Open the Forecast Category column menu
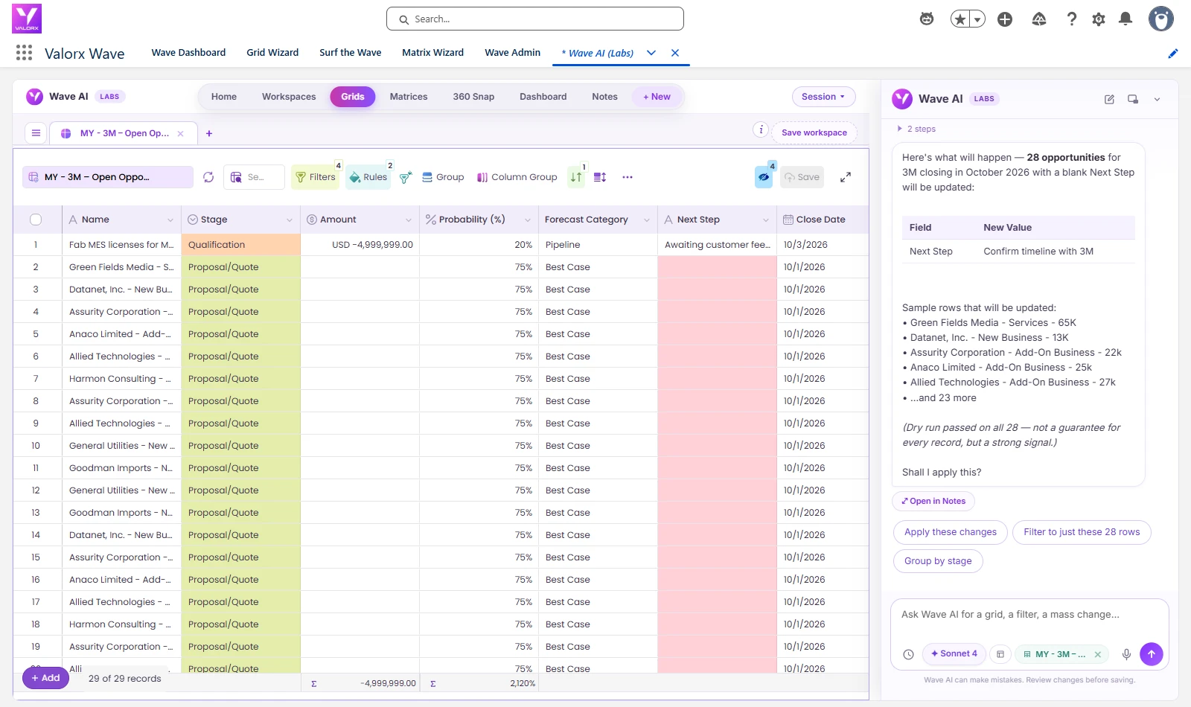 point(647,220)
